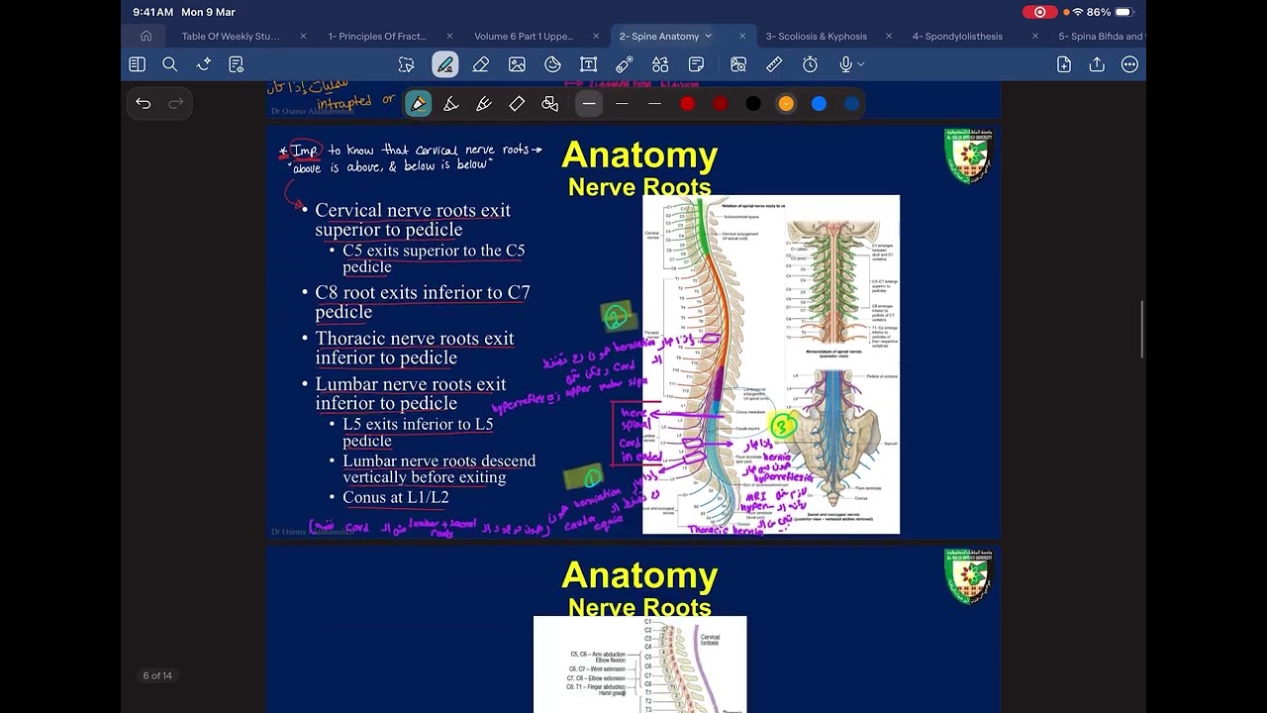This screenshot has height=713, width=1267.
Task: Open the sticker tool
Action: pos(552,64)
